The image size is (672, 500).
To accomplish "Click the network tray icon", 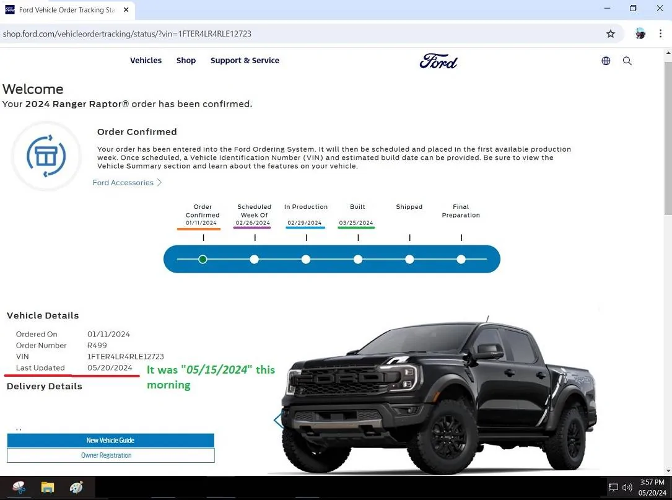I will point(613,488).
